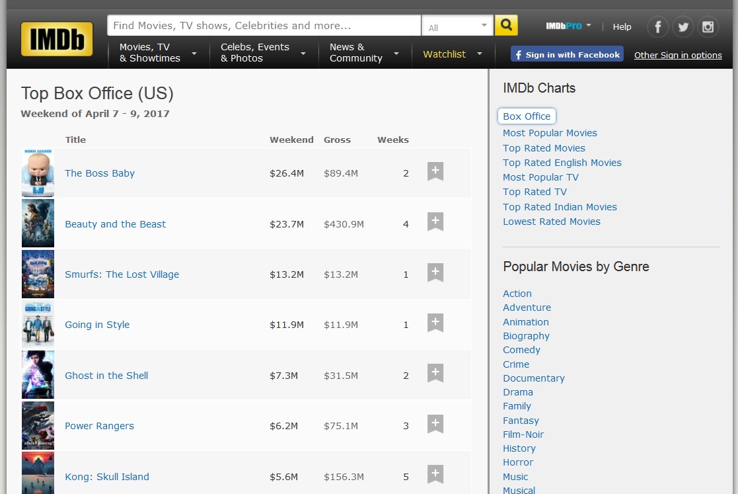The image size is (738, 494).
Task: Select the Box Office chart
Action: point(527,116)
